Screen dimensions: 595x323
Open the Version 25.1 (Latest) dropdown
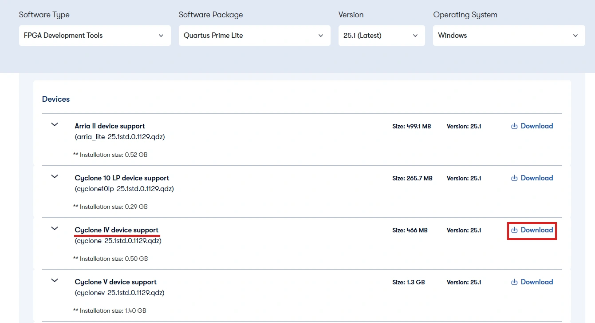pyautogui.click(x=381, y=36)
